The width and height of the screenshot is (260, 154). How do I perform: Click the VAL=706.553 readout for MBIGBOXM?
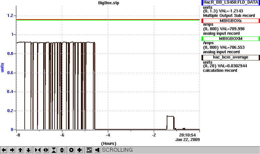point(232,47)
